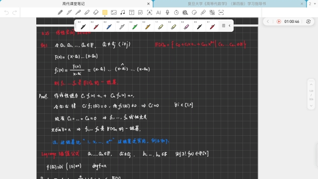Select the pencil tool in top toolbar
This screenshot has width=318, height=179.
pyautogui.click(x=69, y=12)
